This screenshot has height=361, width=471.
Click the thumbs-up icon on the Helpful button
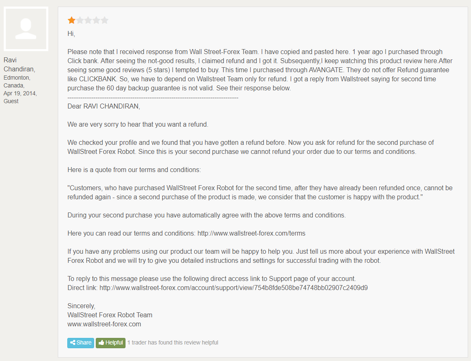[101, 343]
